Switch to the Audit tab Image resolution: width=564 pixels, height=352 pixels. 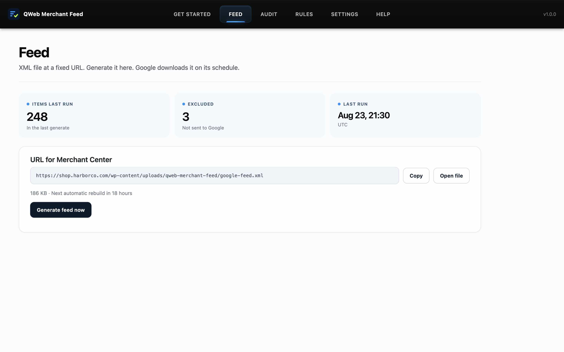coord(269,14)
